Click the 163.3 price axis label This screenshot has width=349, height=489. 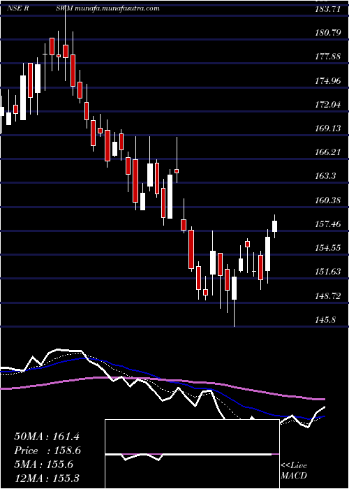point(325,176)
